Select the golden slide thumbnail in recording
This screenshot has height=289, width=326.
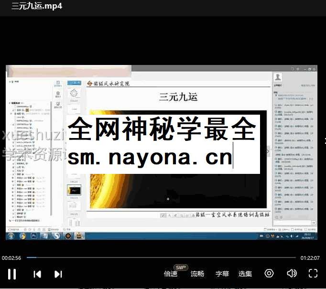pyautogui.click(x=74, y=190)
